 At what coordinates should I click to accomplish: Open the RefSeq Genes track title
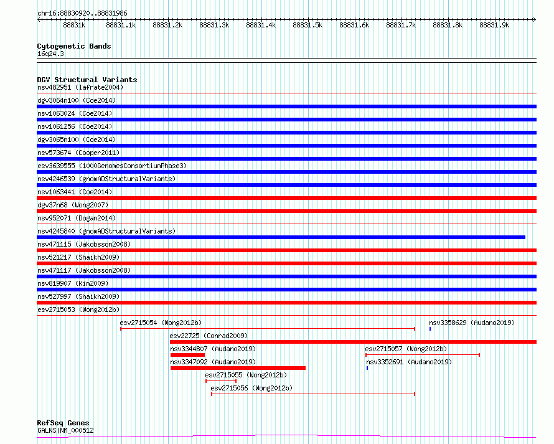pos(63,423)
